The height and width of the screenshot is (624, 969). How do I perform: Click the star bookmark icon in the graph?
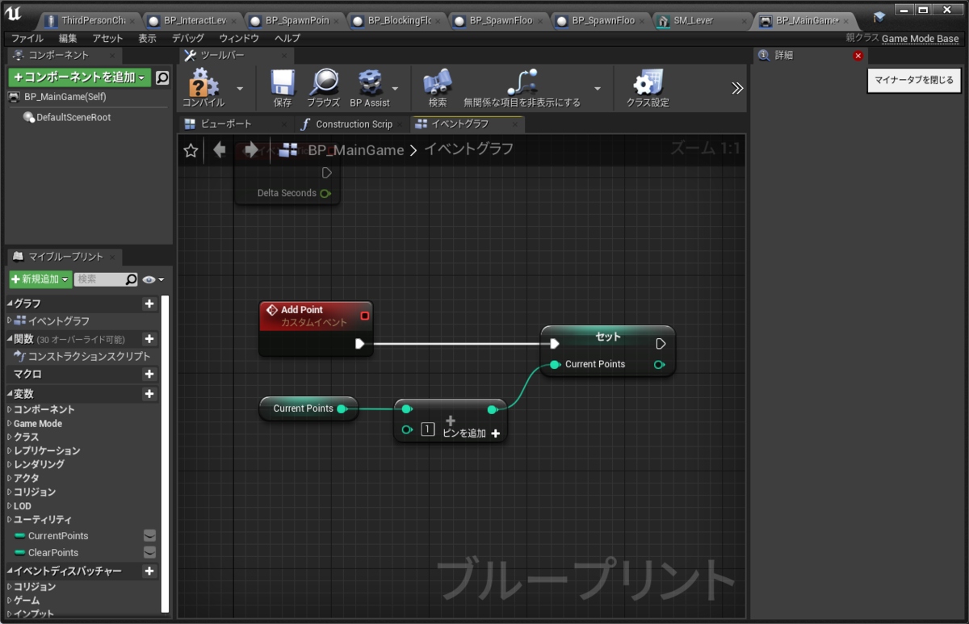(x=191, y=150)
